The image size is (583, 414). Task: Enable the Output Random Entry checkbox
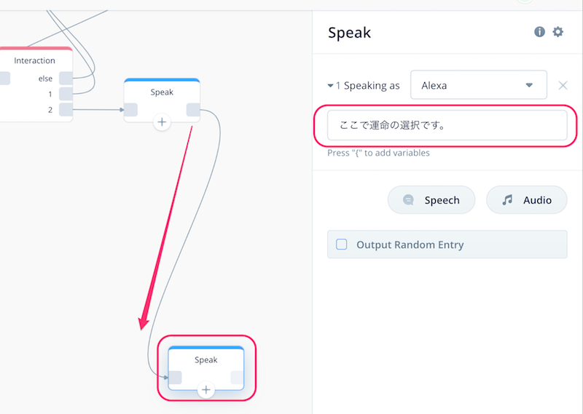click(341, 244)
